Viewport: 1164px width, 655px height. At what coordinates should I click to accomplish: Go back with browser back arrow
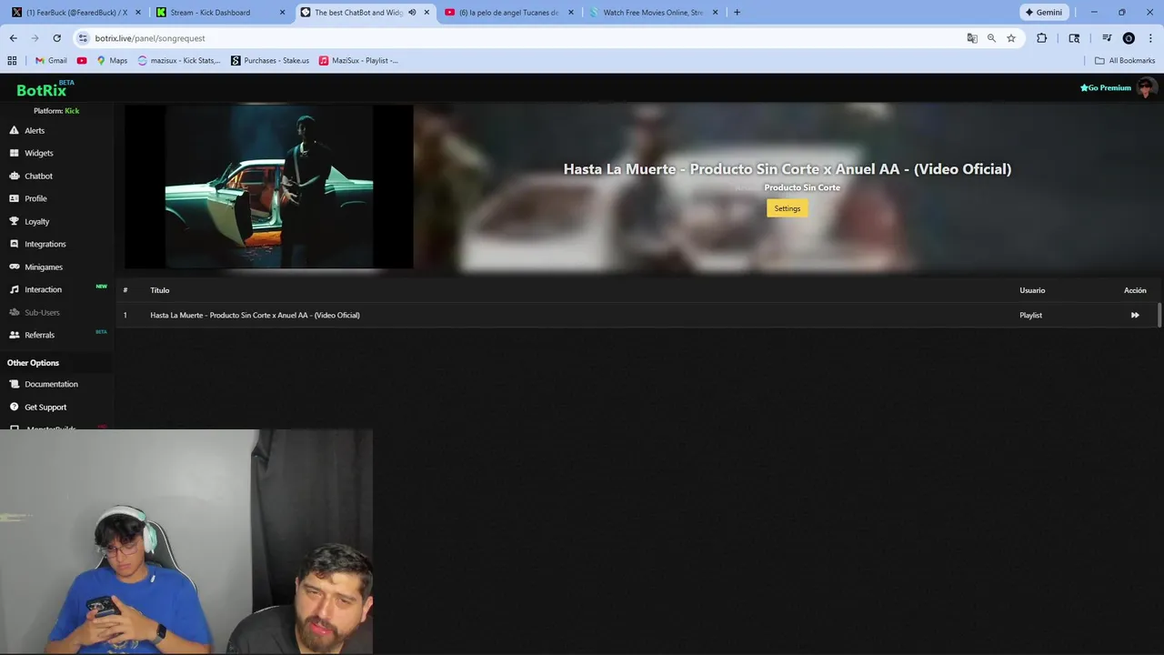[13, 38]
